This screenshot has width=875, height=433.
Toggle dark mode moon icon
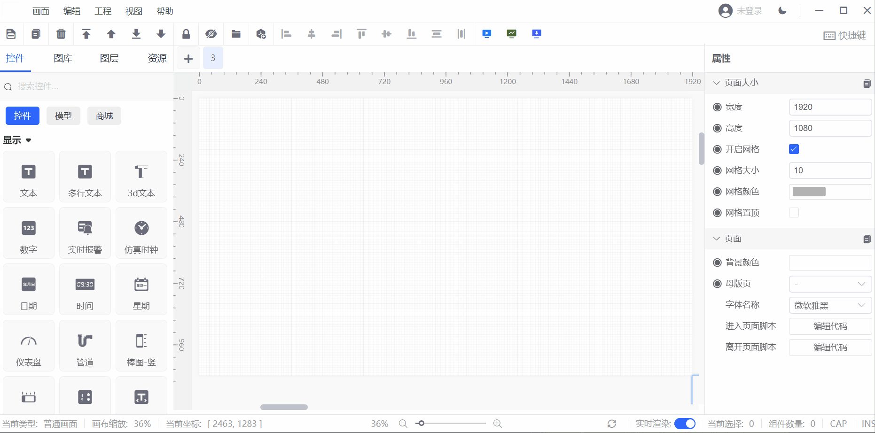click(782, 11)
